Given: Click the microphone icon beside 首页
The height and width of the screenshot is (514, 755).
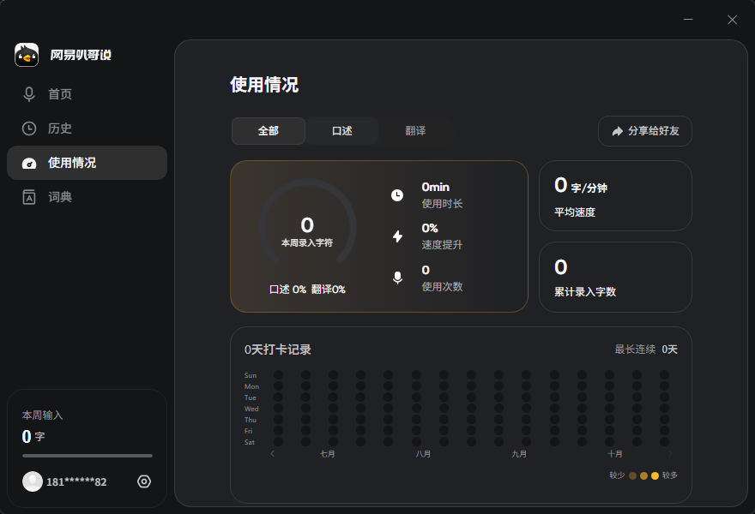Looking at the screenshot, I should [29, 93].
